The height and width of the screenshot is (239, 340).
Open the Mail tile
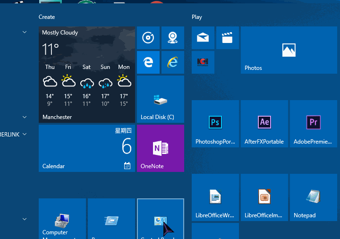(203, 38)
